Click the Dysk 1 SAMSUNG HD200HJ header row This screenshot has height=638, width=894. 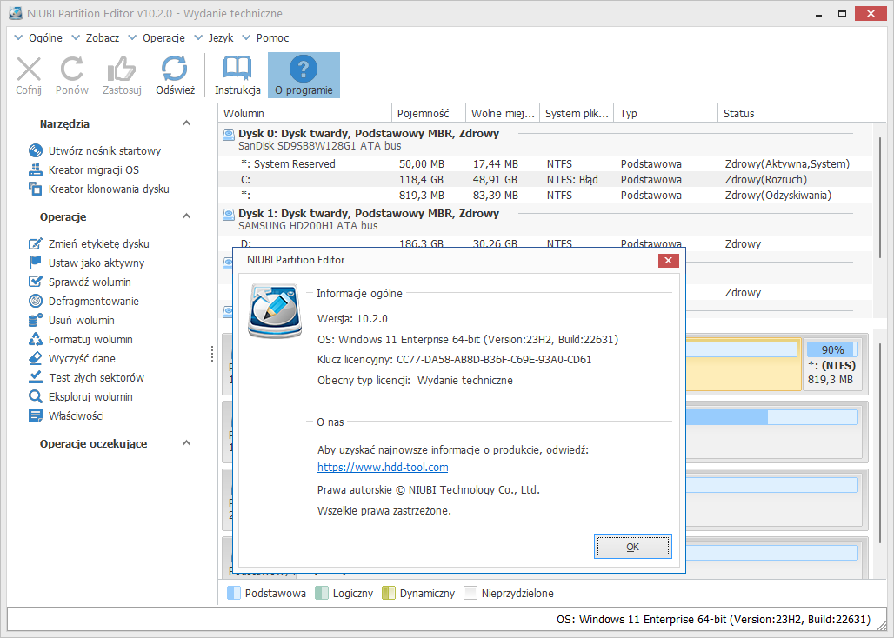[544, 219]
